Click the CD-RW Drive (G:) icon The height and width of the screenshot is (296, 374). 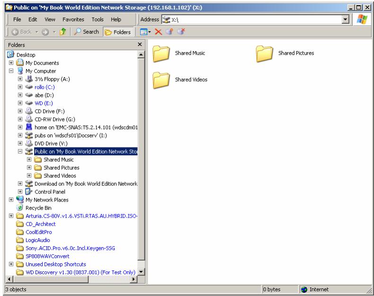tap(29, 119)
